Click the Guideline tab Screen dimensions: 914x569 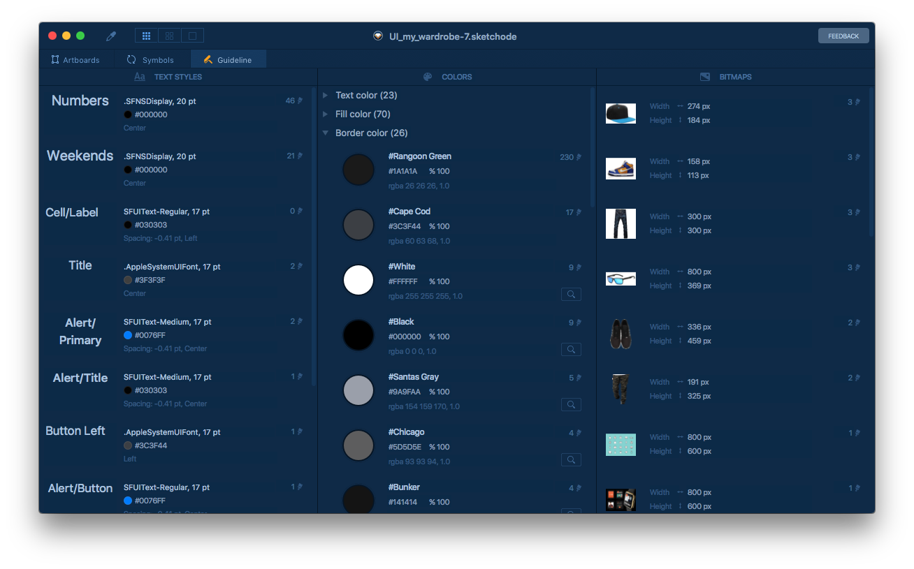click(x=228, y=60)
